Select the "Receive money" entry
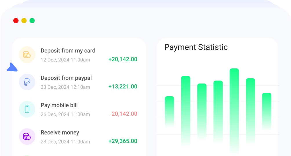The height and width of the screenshot is (156, 291). [x=60, y=132]
